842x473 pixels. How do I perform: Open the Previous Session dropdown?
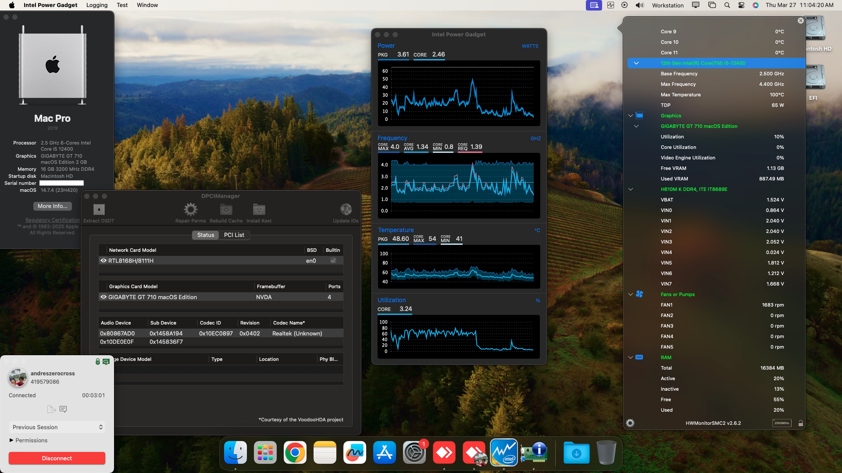click(x=57, y=427)
